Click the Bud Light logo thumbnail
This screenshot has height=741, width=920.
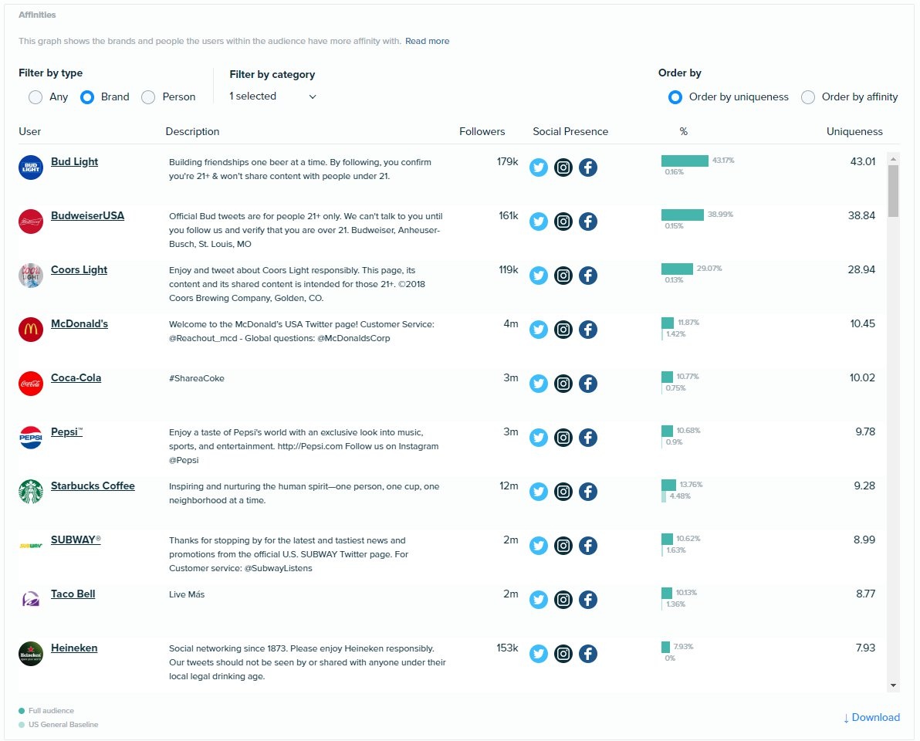coord(31,167)
